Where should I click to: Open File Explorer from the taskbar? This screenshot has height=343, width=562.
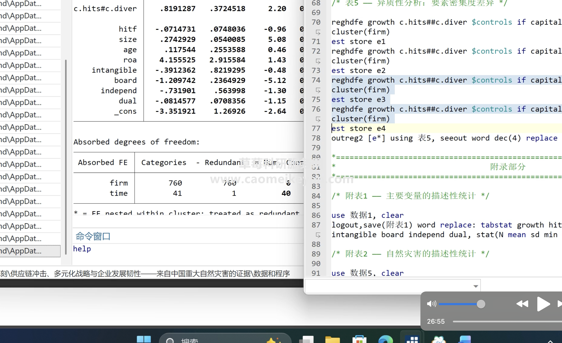pyautogui.click(x=332, y=340)
